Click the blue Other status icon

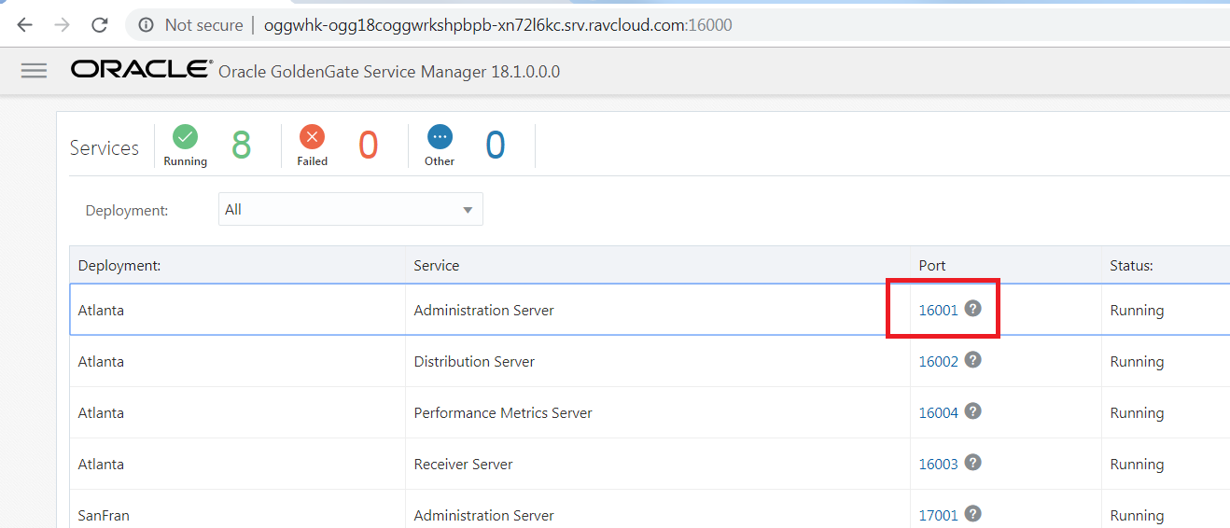coord(440,137)
